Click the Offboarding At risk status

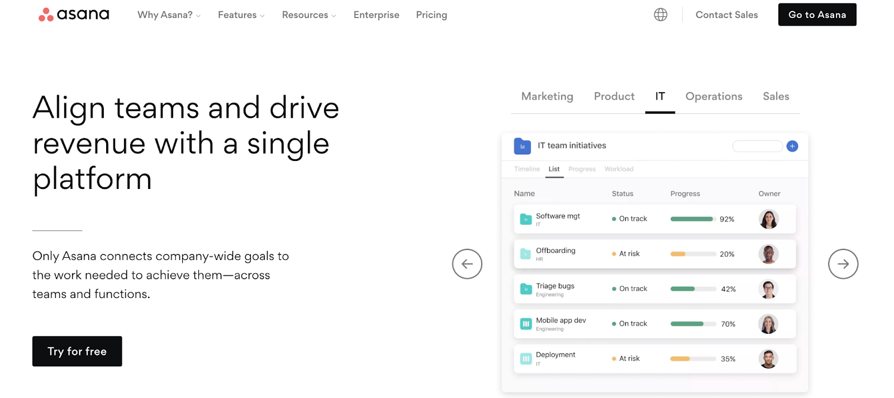(626, 254)
